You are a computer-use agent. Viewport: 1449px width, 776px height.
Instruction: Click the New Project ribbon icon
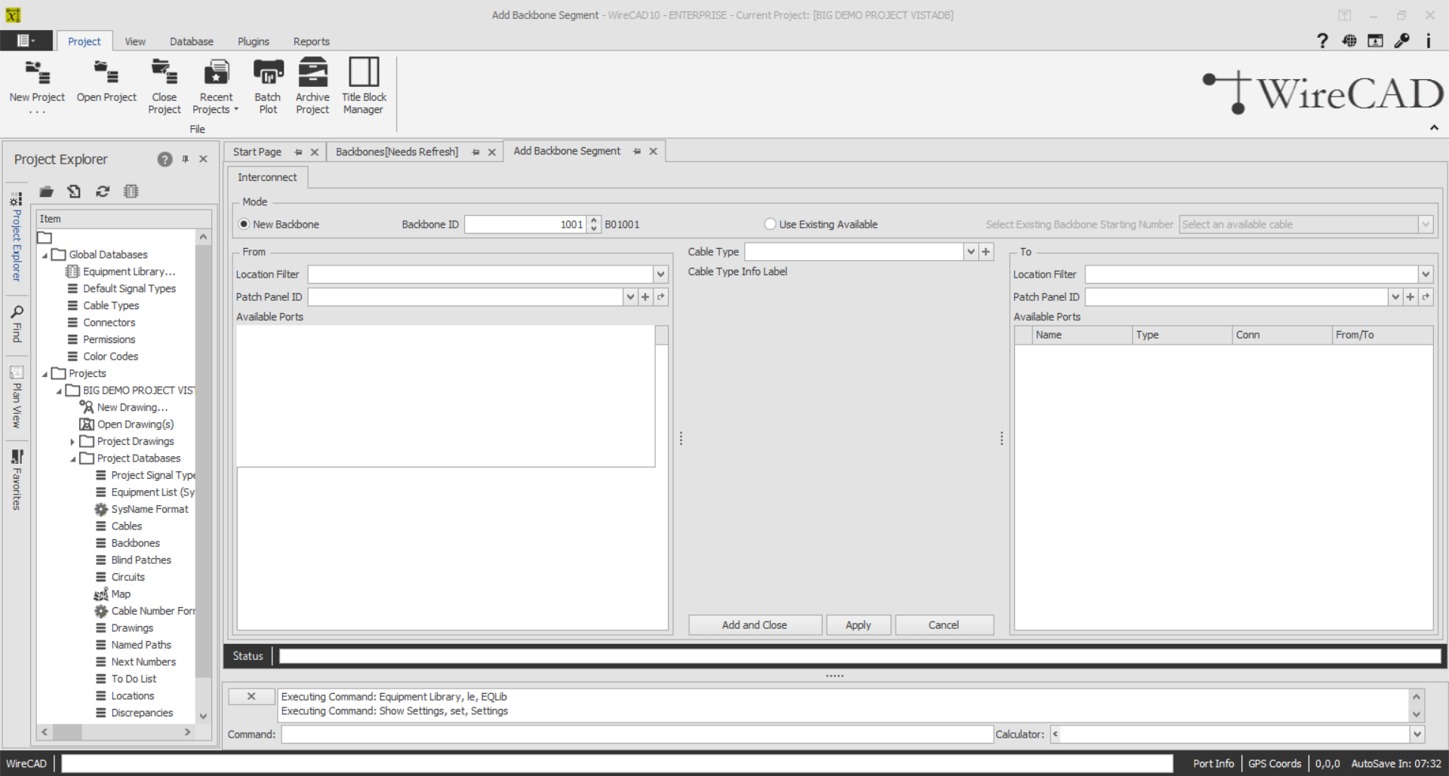37,74
